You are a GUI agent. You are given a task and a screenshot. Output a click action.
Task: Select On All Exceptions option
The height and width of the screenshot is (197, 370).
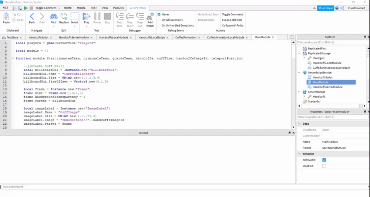tap(159, 20)
